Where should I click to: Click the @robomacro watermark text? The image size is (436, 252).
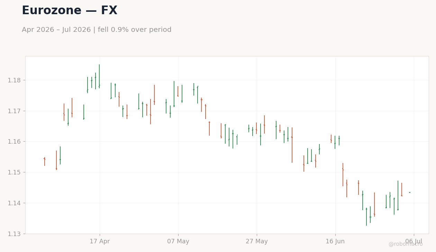pyautogui.click(x=406, y=244)
